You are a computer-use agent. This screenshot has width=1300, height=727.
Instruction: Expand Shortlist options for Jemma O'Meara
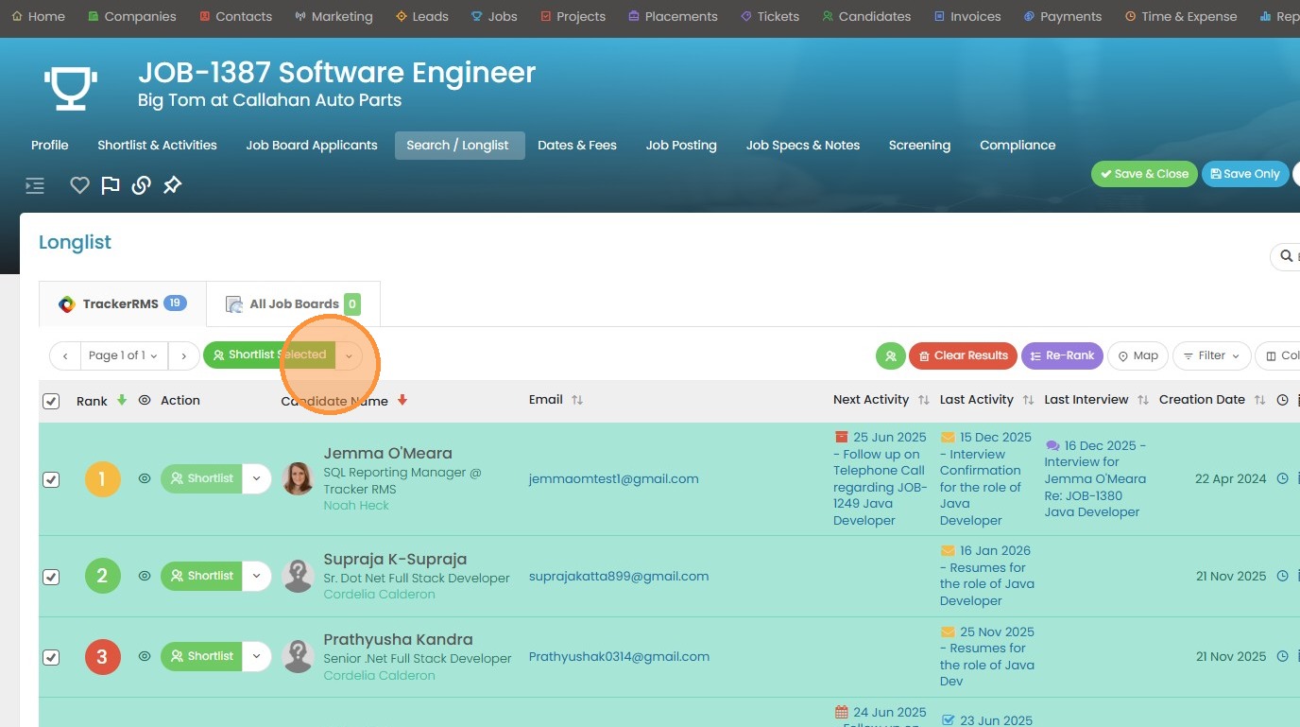(x=257, y=478)
